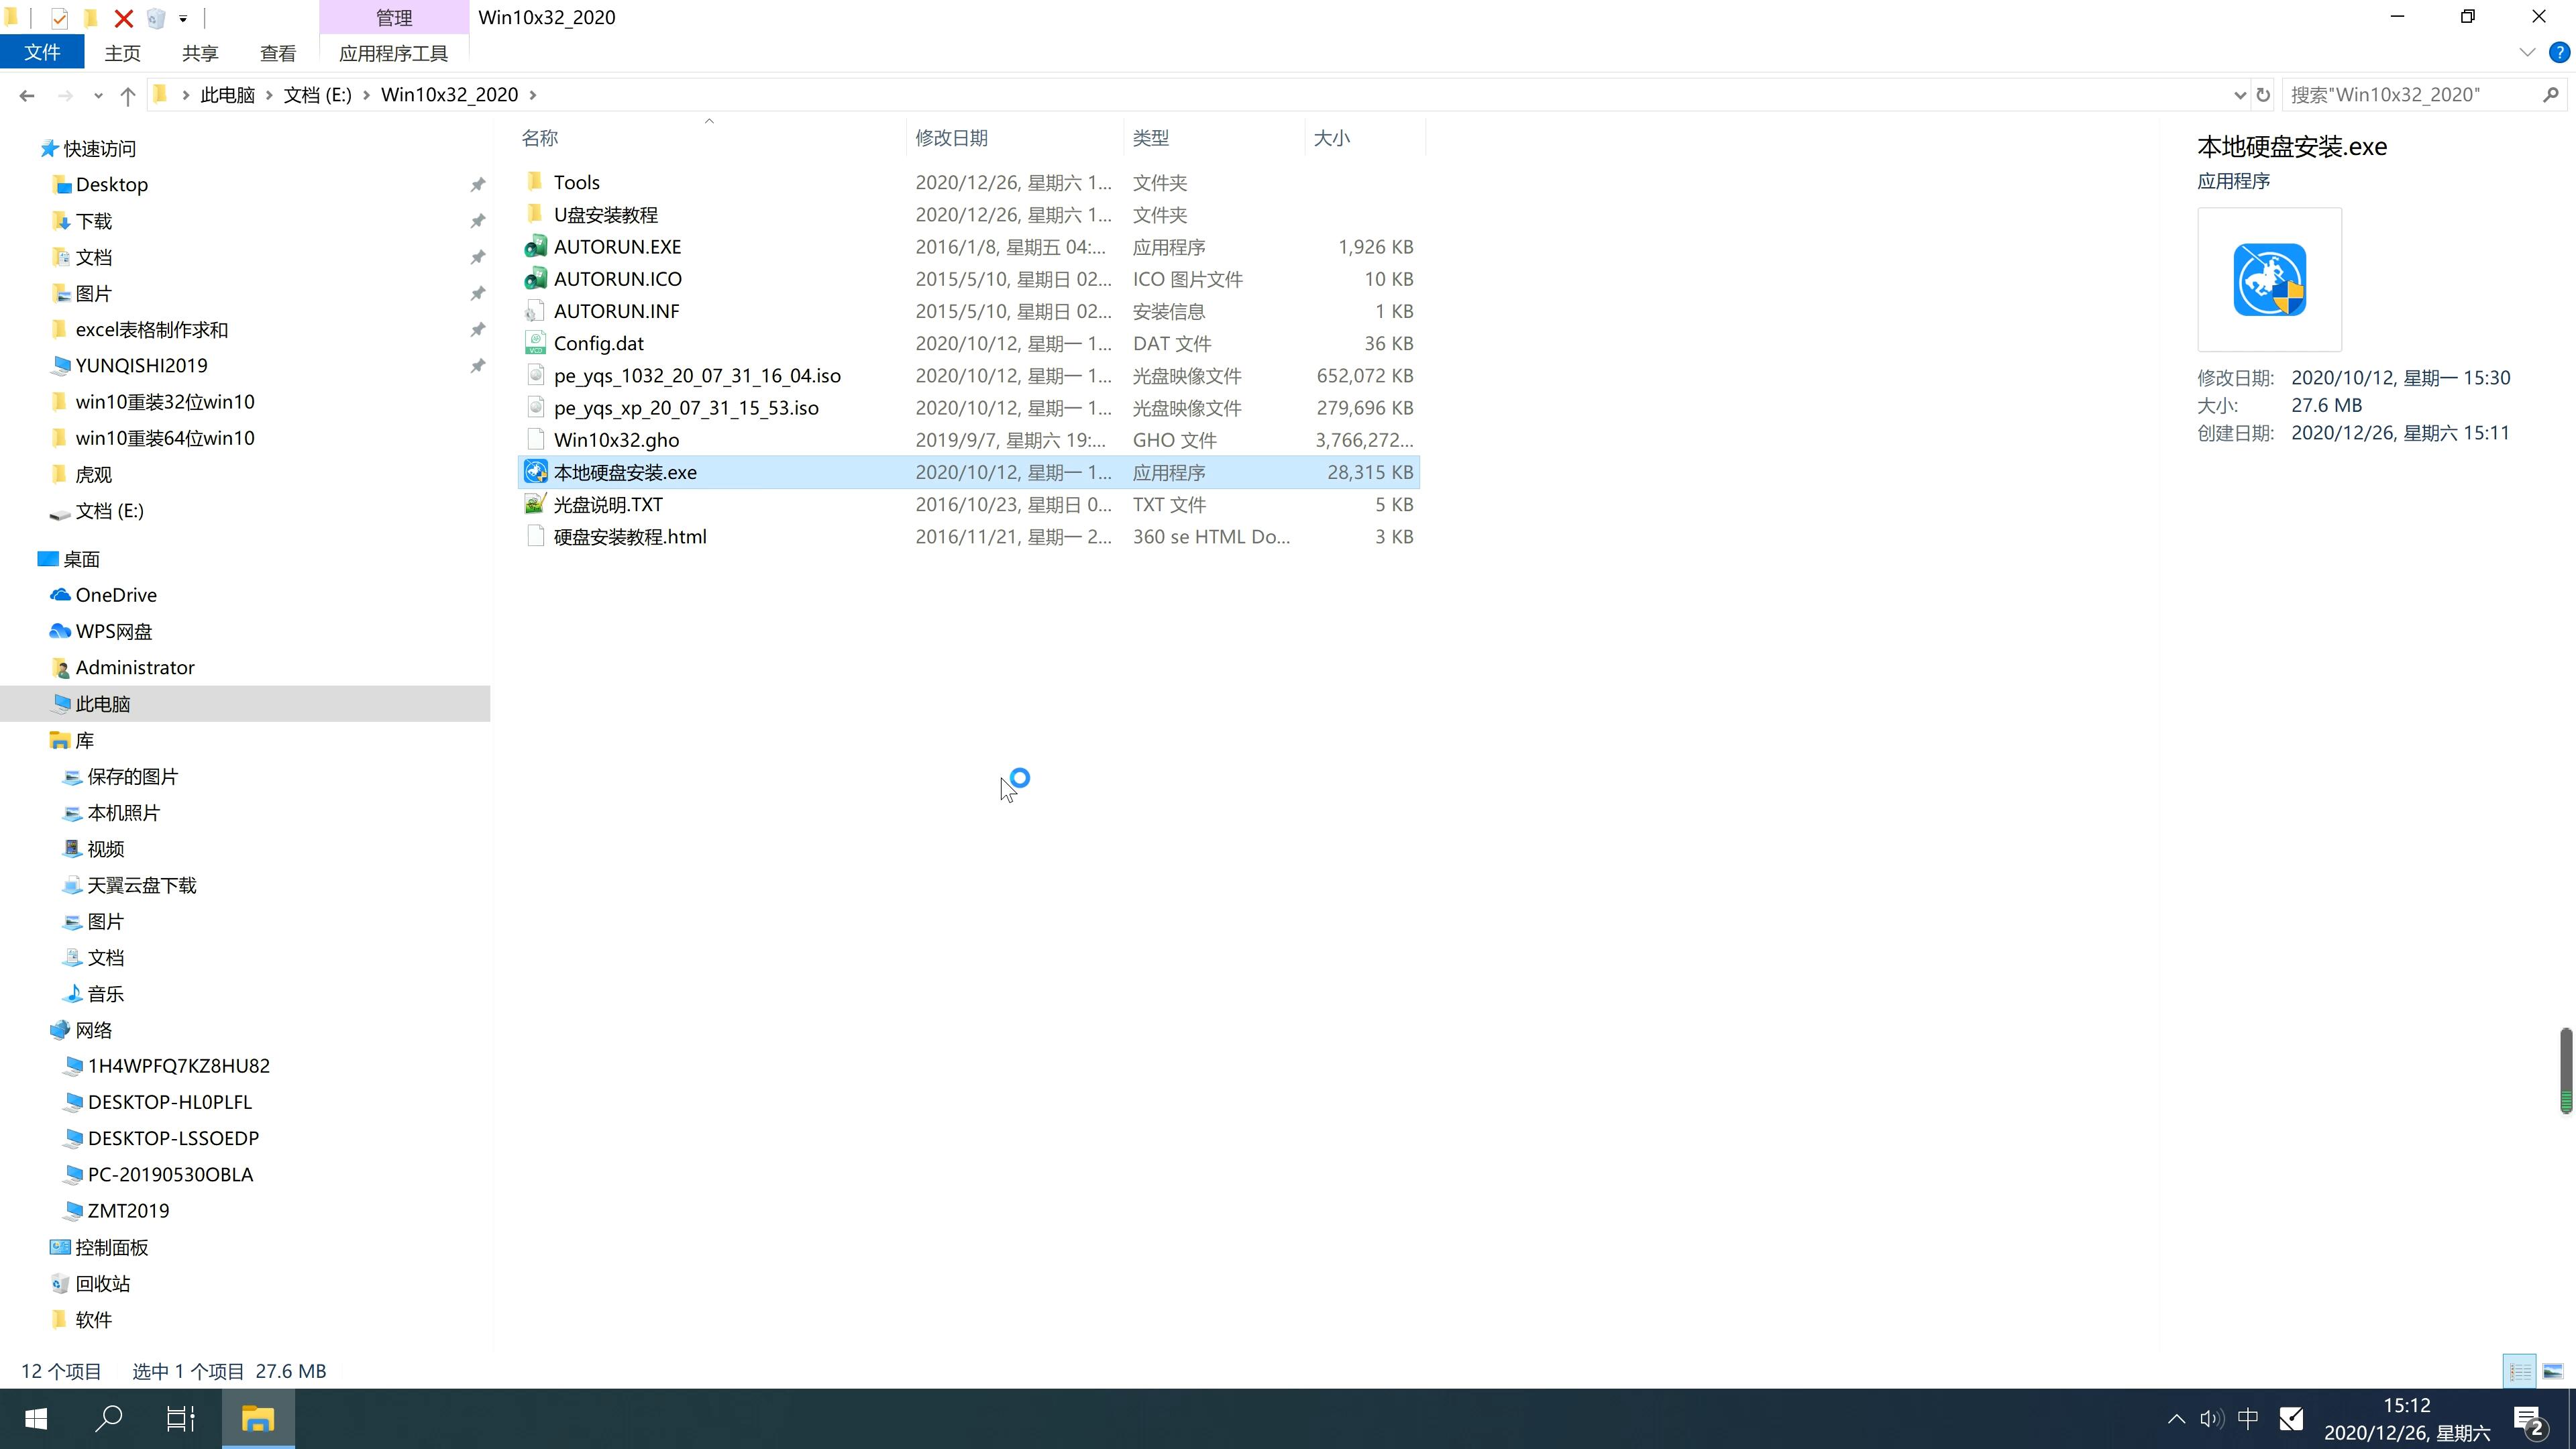Click the AUTORUN.EXE application icon
Image resolution: width=2576 pixels, height=1449 pixels.
536,246
